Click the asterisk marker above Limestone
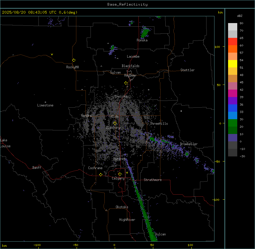Screen dimensions: 255x249 [45, 102]
